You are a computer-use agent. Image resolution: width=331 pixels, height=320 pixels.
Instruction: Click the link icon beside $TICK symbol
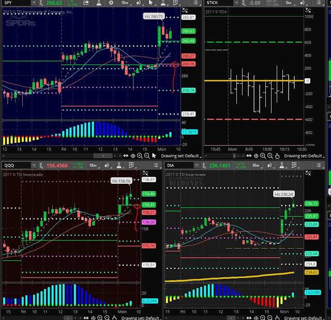(x=244, y=3)
